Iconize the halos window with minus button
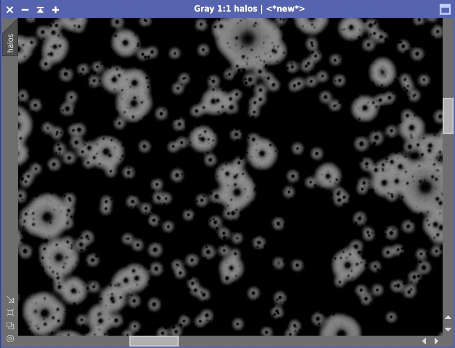This screenshot has height=348, width=455. pyautogui.click(x=25, y=10)
